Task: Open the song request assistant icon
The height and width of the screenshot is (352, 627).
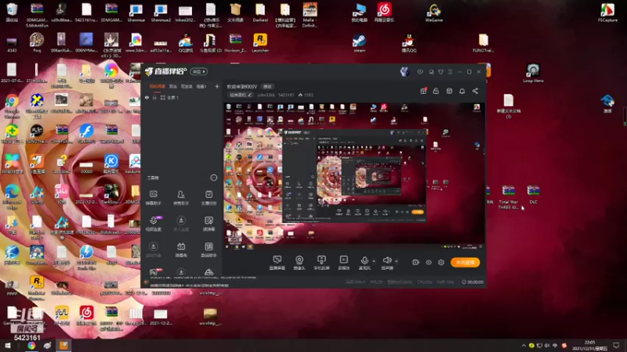Action: tap(208, 250)
